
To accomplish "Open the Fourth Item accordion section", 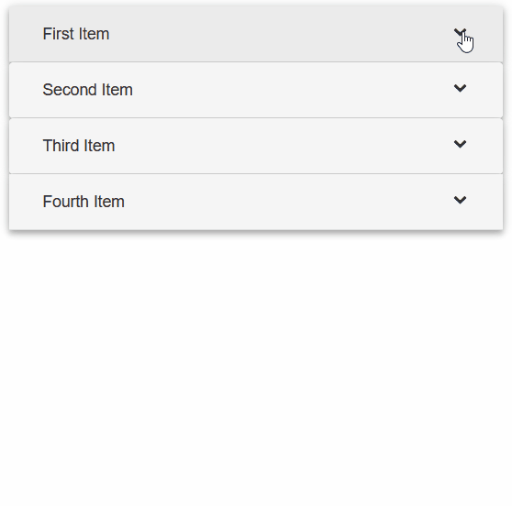I will coord(256,202).
